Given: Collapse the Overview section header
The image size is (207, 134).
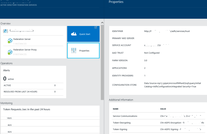Looking at the screenshot, I should click(x=5, y=23).
